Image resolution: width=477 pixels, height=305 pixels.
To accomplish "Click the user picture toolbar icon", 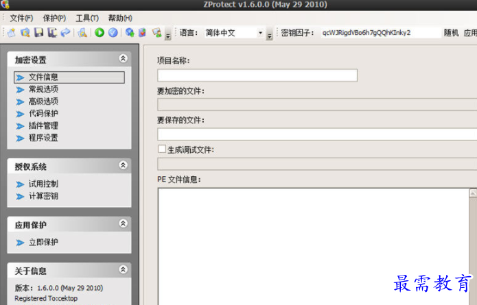I will pyautogui.click(x=157, y=32).
